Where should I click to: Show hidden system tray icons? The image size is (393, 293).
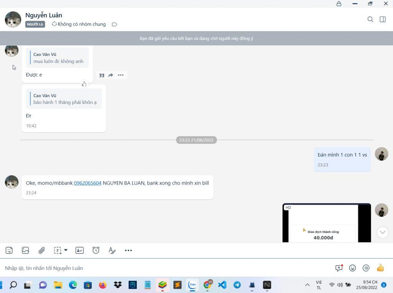point(307,285)
